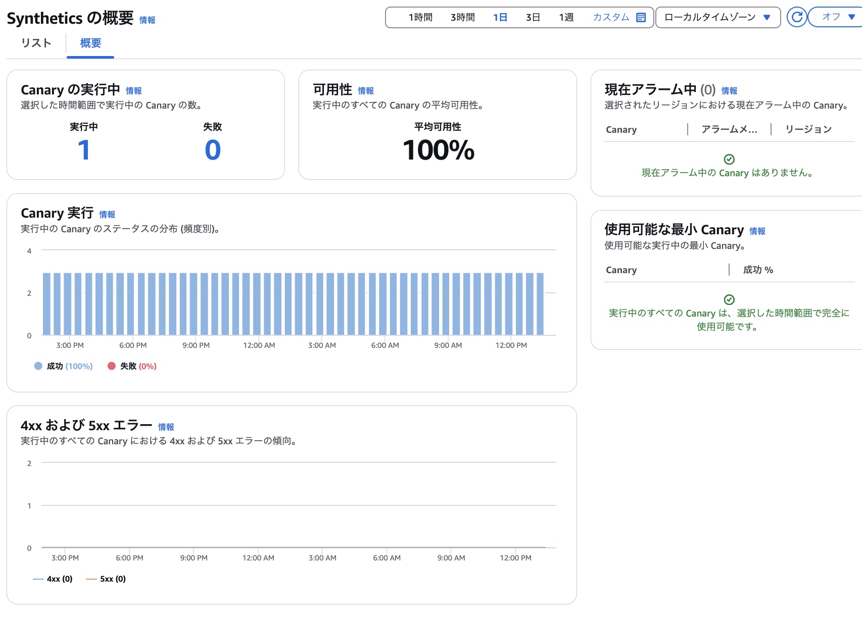
Task: Open the auto-refresh オフ dropdown
Action: (x=836, y=17)
